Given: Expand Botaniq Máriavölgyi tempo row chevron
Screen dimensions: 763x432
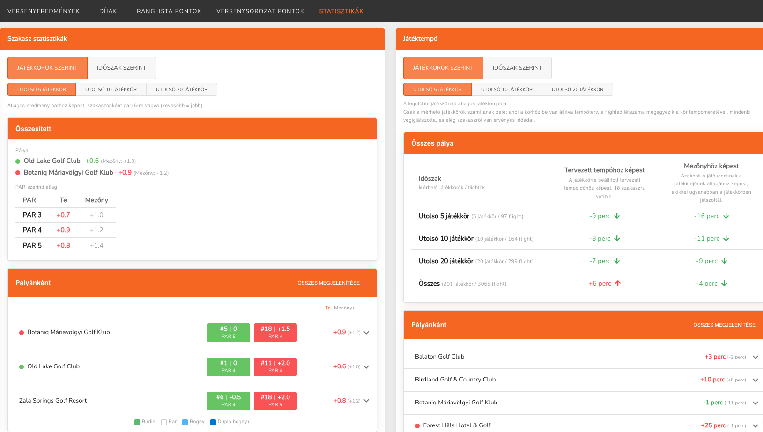Looking at the screenshot, I should pos(756,403).
